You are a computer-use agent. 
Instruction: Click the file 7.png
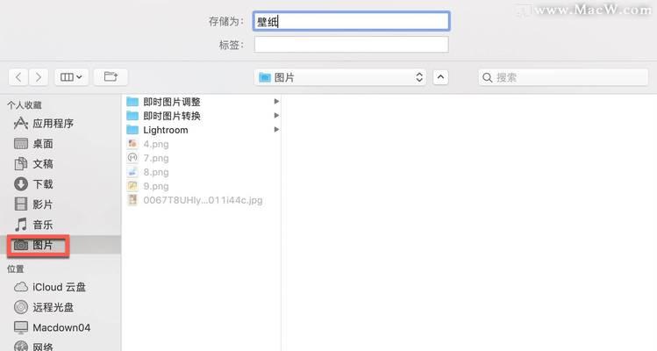tap(203, 158)
